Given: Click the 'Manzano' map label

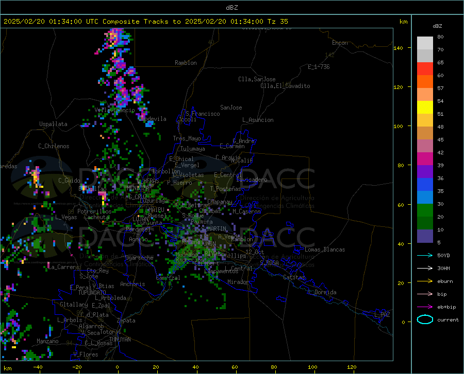Looking at the screenshot, I should (47, 341).
